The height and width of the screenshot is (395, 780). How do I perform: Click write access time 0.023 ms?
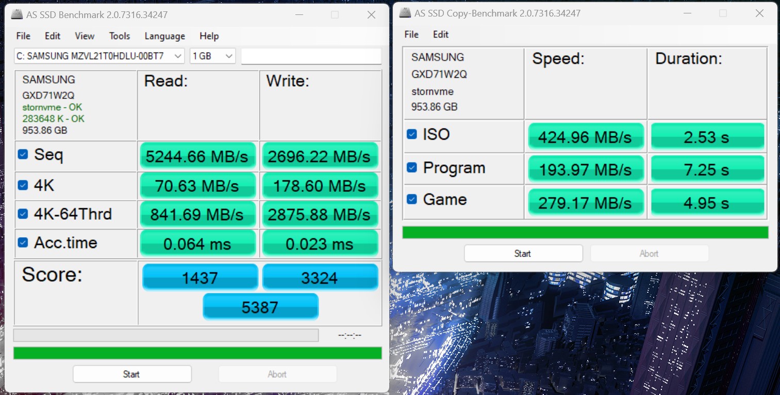click(x=320, y=243)
